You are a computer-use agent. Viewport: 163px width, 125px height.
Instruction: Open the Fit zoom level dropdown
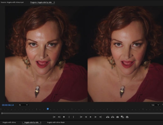click(x=23, y=105)
